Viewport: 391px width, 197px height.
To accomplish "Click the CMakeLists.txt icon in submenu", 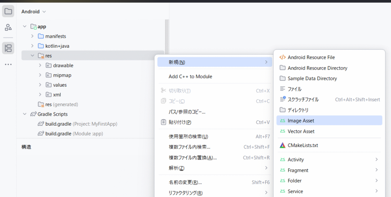I will [x=283, y=145].
